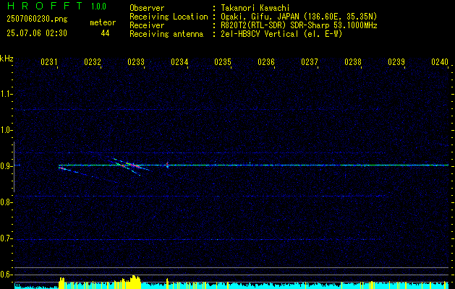This screenshot has width=455, height=289.
Task: Click the 0.6 frequency axis label
Action: [6, 275]
